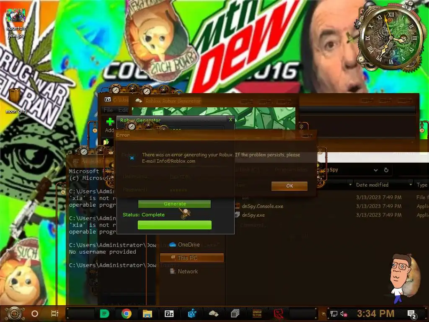Open the blue cubes app on taskbar
The image size is (429, 322).
point(192,314)
